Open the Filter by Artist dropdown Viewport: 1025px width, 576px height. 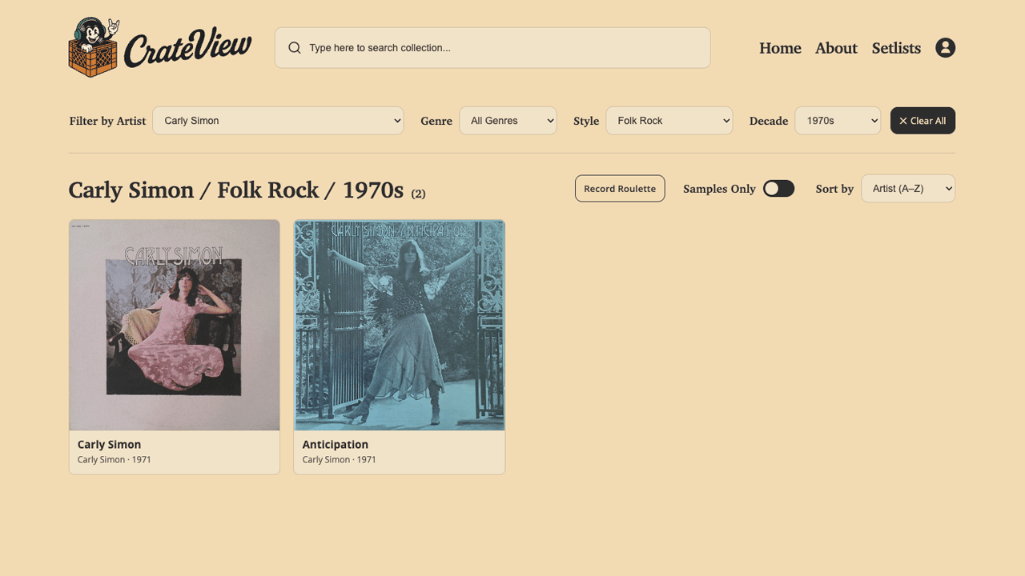(278, 121)
